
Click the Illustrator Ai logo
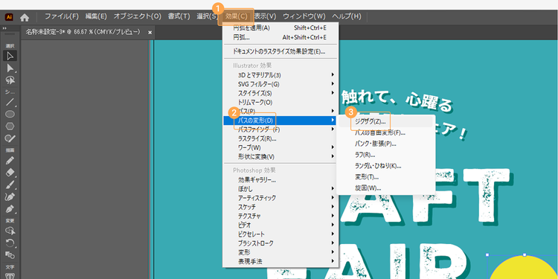[x=9, y=16]
